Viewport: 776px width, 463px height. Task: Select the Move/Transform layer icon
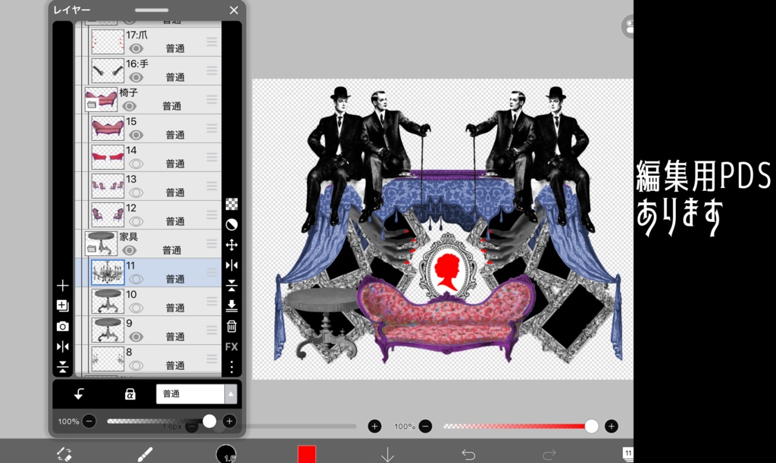coord(232,245)
